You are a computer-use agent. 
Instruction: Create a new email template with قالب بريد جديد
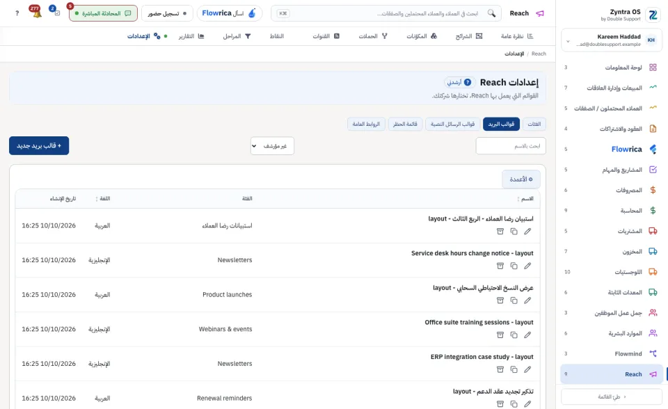[x=39, y=145]
